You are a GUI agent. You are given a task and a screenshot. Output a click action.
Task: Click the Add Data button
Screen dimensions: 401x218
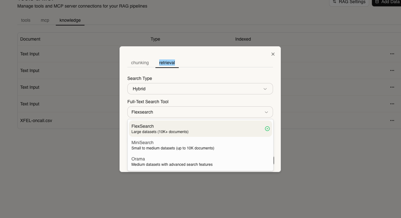[x=388, y=2]
